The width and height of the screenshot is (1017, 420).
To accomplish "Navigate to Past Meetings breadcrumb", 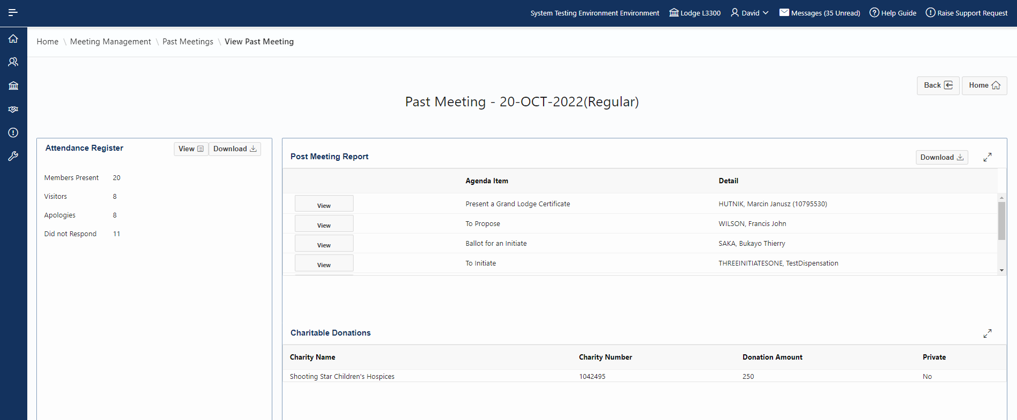I will [188, 42].
